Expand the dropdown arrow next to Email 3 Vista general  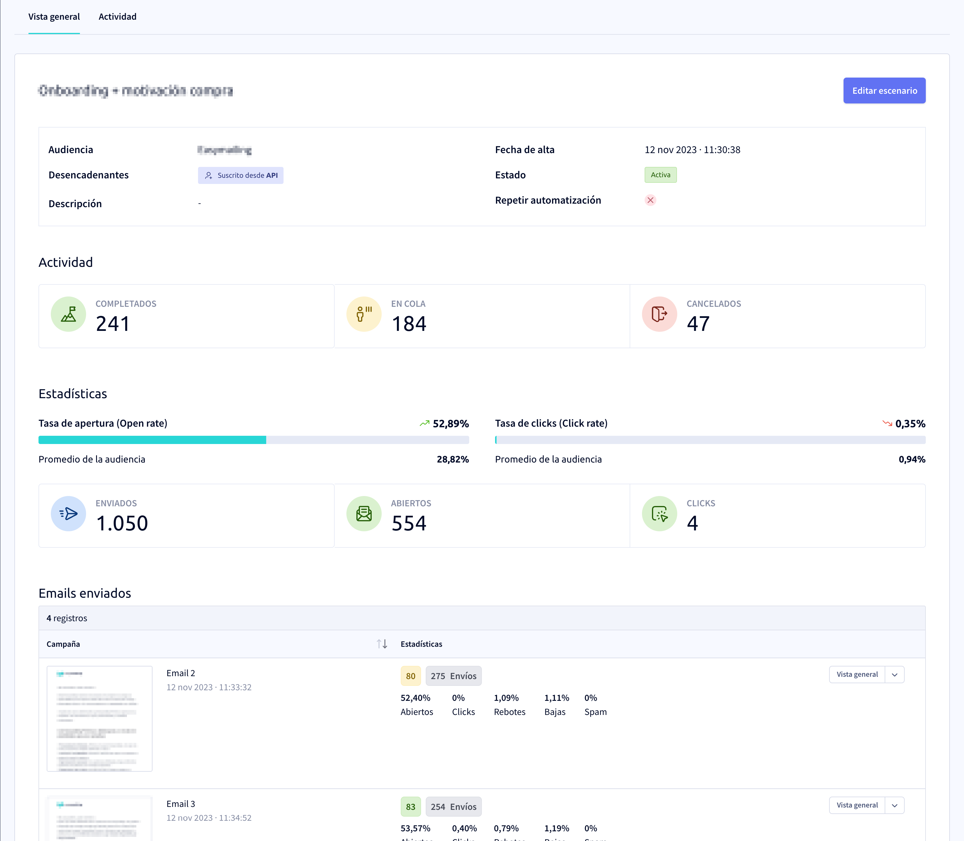895,805
